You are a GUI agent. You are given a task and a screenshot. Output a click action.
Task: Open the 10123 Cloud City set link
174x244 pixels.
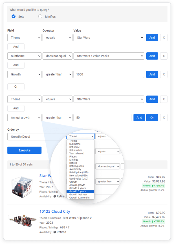(x=55, y=211)
